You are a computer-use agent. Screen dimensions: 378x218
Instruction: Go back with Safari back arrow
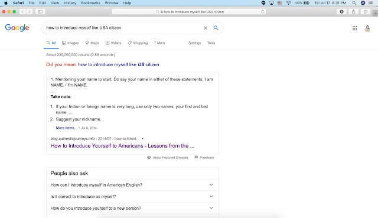[x=22, y=12]
